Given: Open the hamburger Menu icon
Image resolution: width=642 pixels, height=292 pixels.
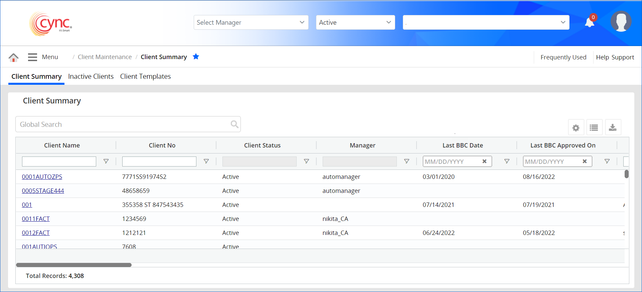Looking at the screenshot, I should (x=32, y=57).
